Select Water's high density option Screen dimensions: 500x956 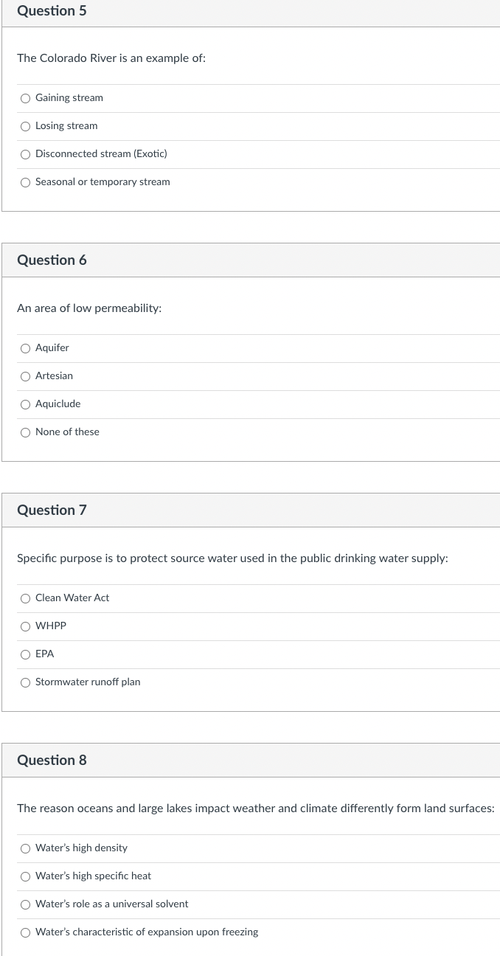[26, 848]
